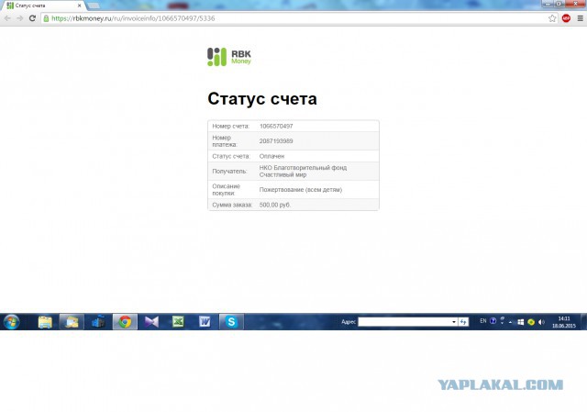
Task: Open Visual Studio from the taskbar
Action: point(151,322)
